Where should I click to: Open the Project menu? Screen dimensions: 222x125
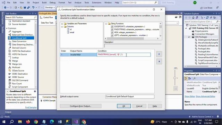36,2
